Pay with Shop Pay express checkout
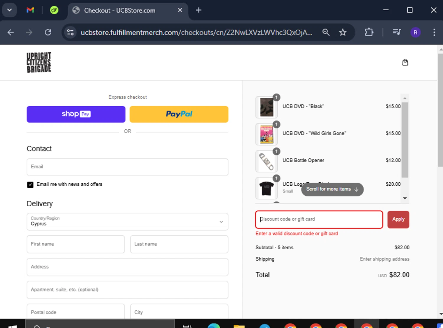 (x=76, y=114)
